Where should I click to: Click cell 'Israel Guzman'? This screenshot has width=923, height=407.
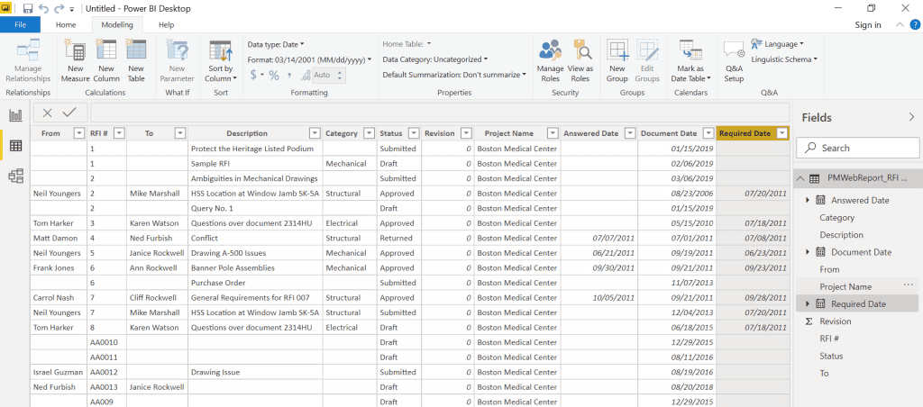(x=57, y=372)
